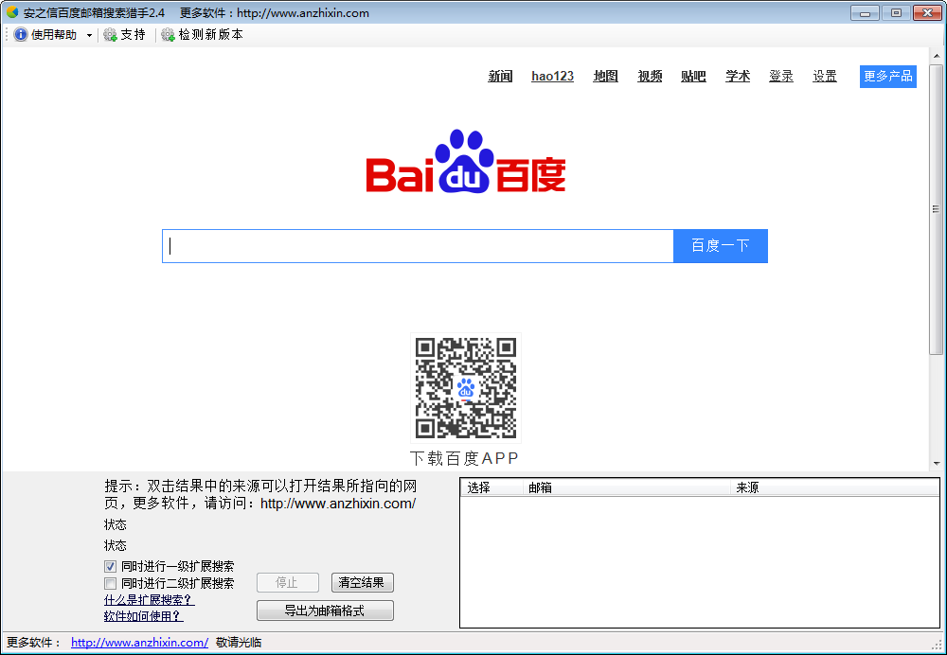Click the 登录 link
The image size is (947, 655).
click(781, 76)
